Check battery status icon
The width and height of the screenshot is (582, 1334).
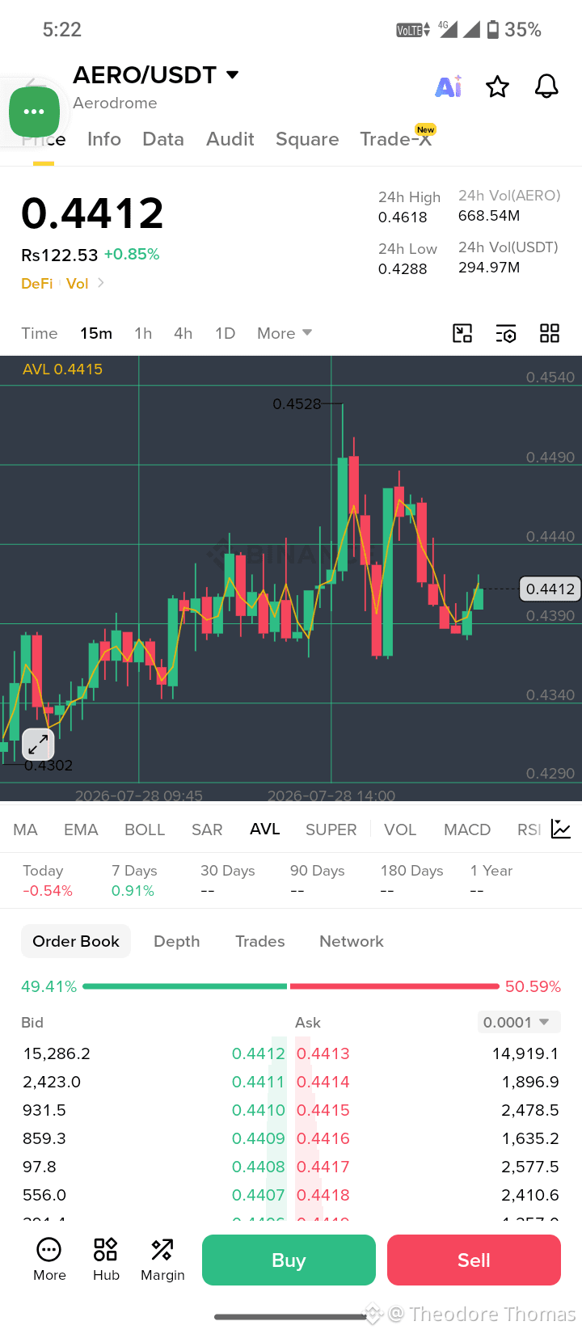[492, 30]
